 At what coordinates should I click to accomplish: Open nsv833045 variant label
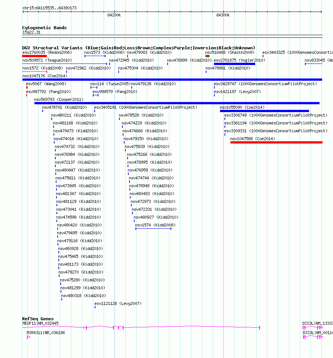tap(319, 60)
